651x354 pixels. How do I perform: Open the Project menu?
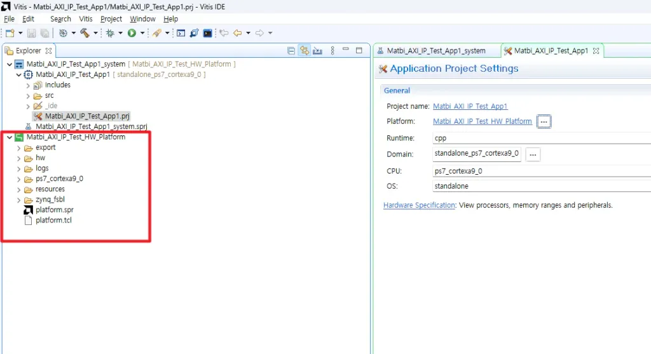pos(111,18)
